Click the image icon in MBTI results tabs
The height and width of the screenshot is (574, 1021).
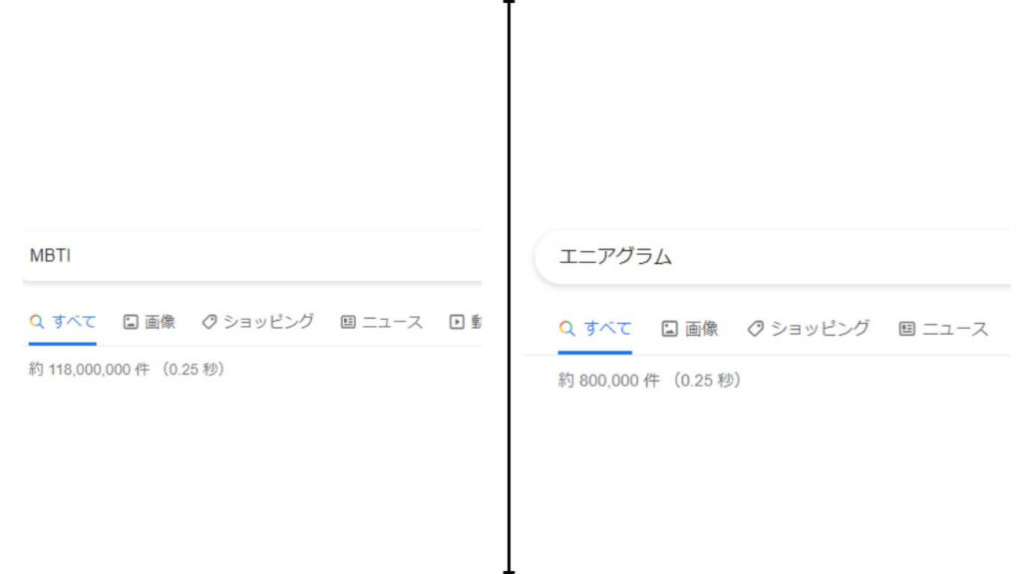[130, 322]
